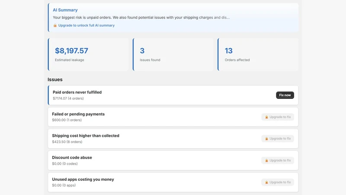
Task: Open the Unused apps costing you money title
Action: click(x=83, y=179)
